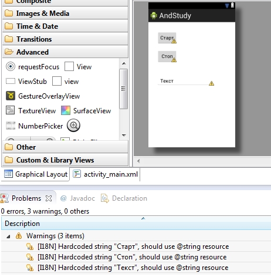
Task: Select the Hardcoded string "Старт" warning row
Action: point(136,246)
